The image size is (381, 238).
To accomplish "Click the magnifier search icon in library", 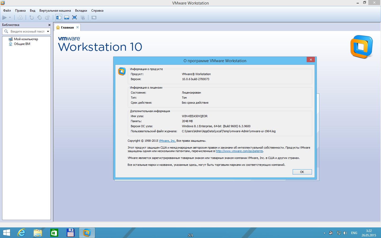I will [6, 31].
